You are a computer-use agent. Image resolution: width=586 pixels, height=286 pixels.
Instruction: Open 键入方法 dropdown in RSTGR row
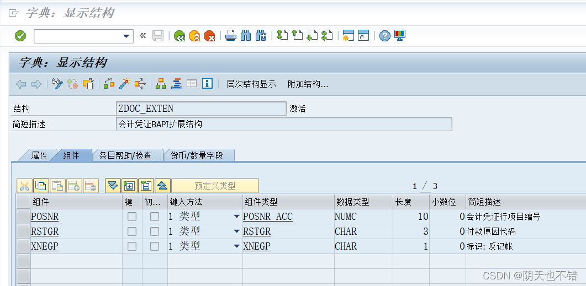click(x=236, y=231)
